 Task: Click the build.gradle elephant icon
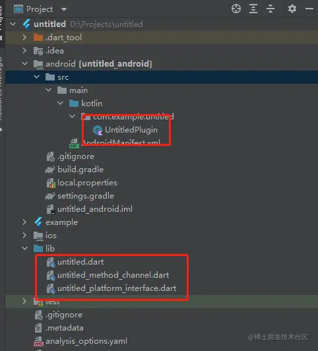(x=50, y=170)
